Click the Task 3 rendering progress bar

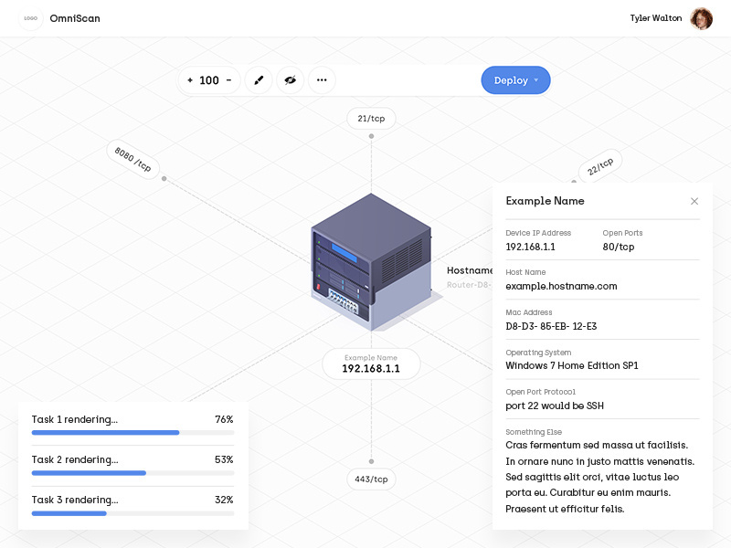[132, 513]
